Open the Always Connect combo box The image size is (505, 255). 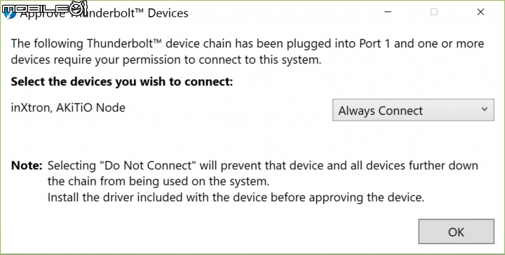pyautogui.click(x=413, y=110)
